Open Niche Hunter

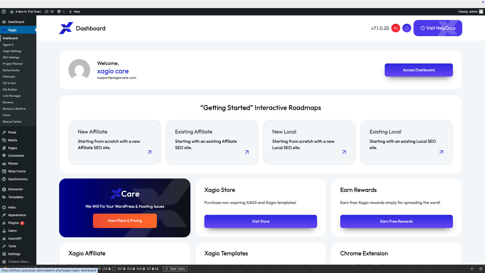(11, 70)
